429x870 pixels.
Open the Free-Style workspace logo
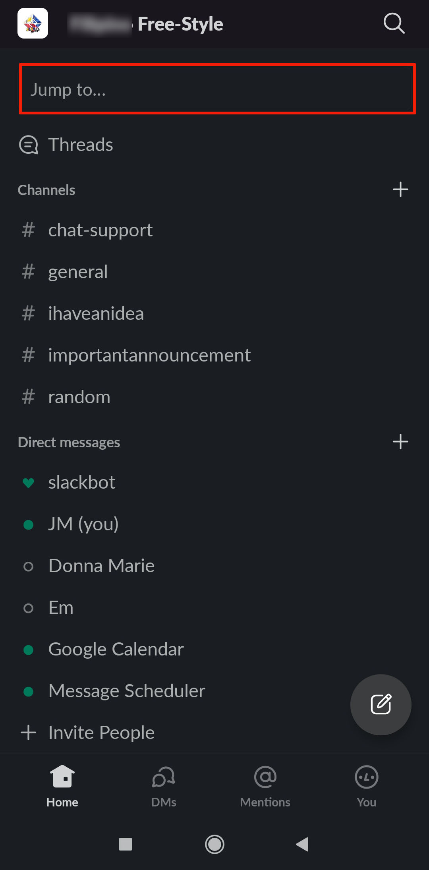point(33,23)
